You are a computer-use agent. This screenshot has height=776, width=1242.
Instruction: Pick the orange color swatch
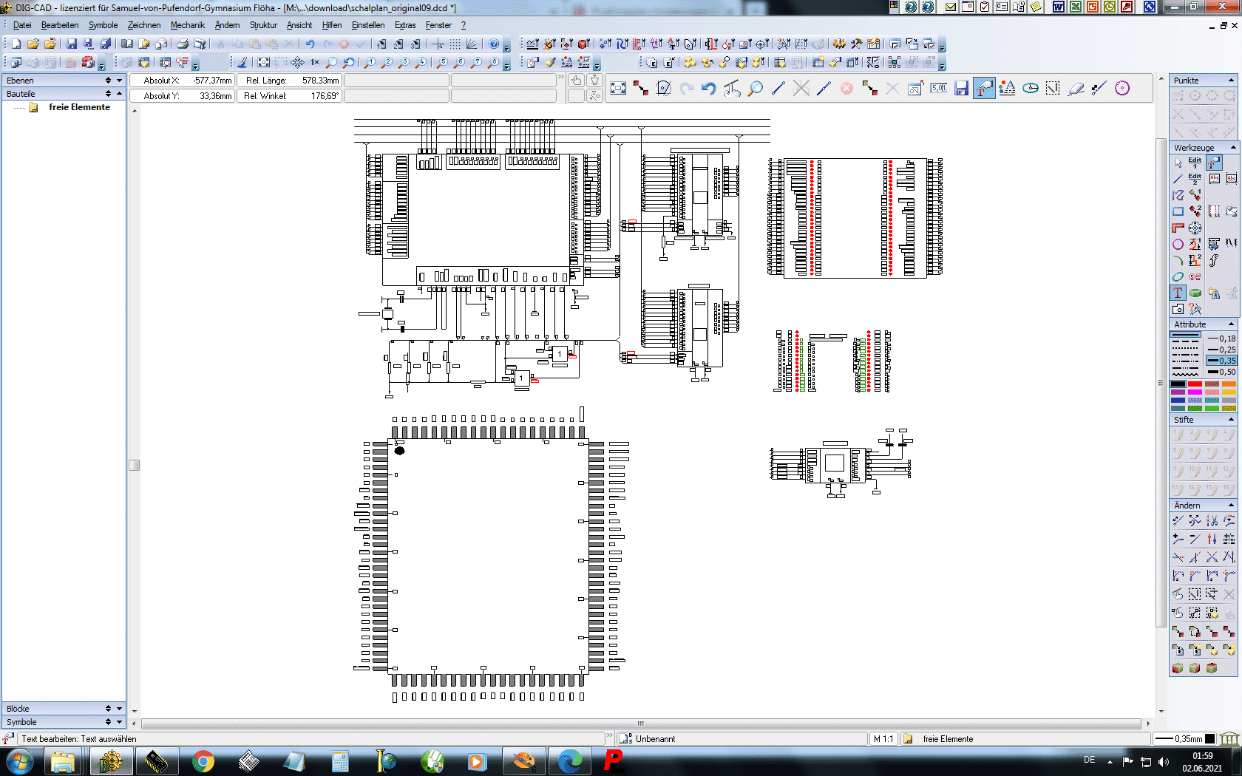point(1229,384)
